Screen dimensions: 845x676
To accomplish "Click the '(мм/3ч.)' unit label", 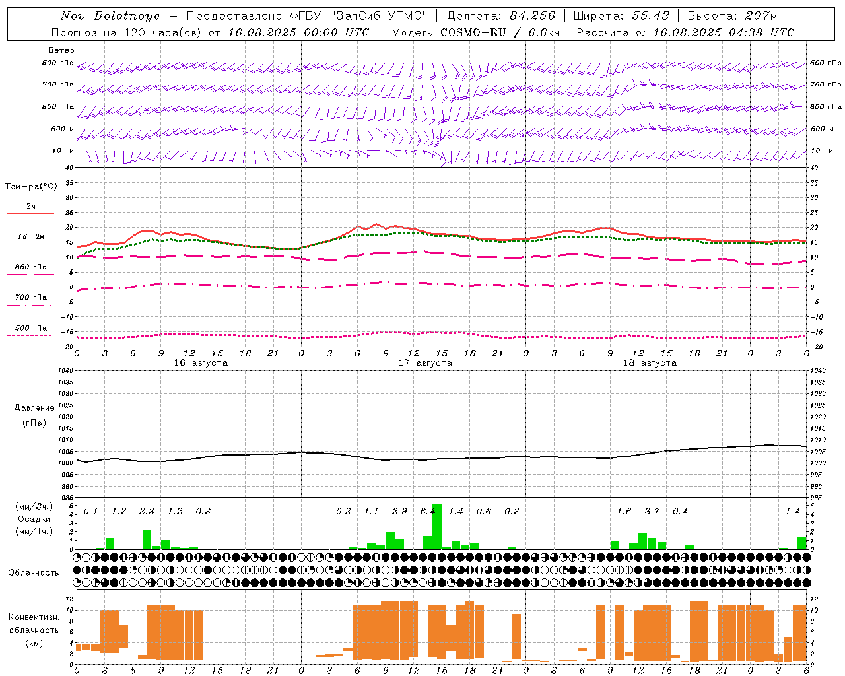I will [34, 506].
